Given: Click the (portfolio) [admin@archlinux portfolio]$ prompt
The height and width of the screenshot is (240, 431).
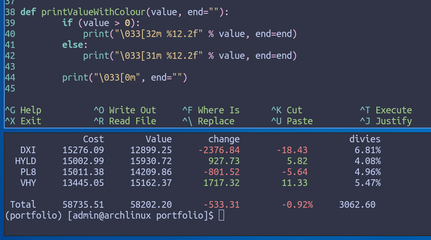Looking at the screenshot, I should coord(109,215).
